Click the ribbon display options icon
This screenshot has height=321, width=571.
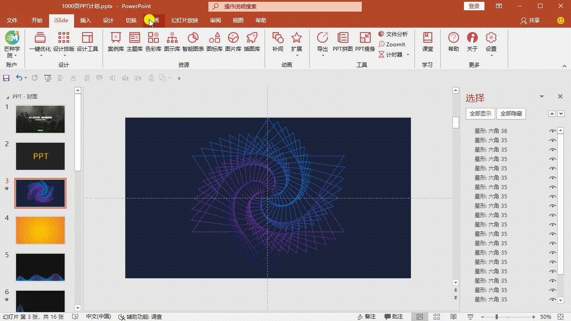point(499,6)
